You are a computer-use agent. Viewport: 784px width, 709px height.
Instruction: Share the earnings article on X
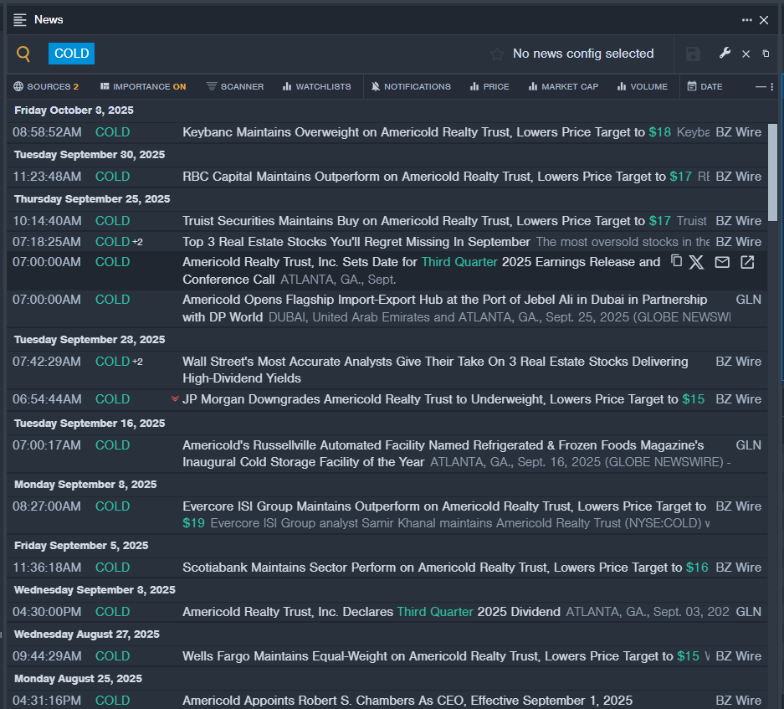(696, 262)
